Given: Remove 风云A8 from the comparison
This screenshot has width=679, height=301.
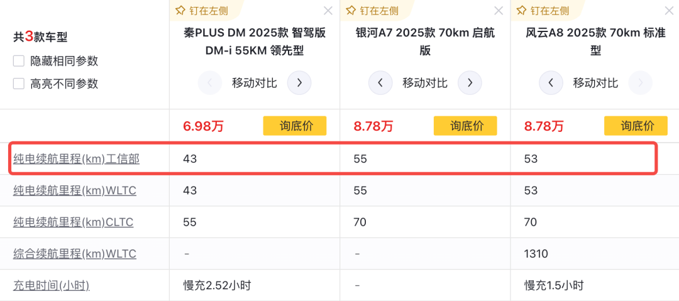Looking at the screenshot, I should coord(669,11).
